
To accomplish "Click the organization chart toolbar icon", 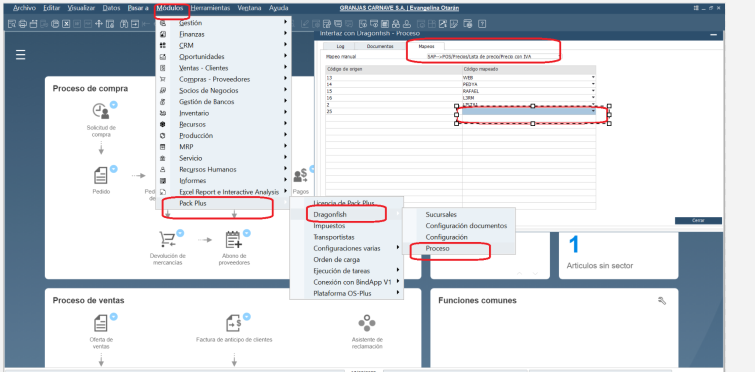I will pos(396,23).
